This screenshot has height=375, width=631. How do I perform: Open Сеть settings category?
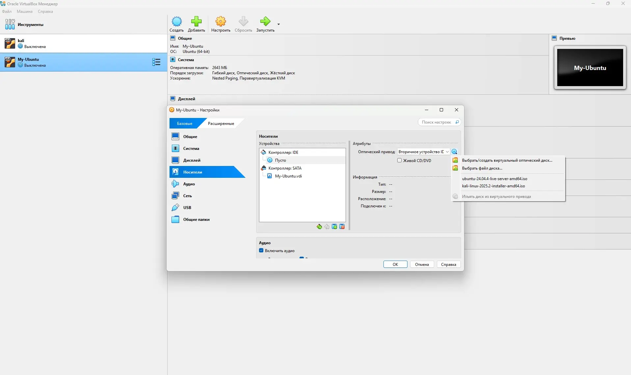(x=207, y=196)
